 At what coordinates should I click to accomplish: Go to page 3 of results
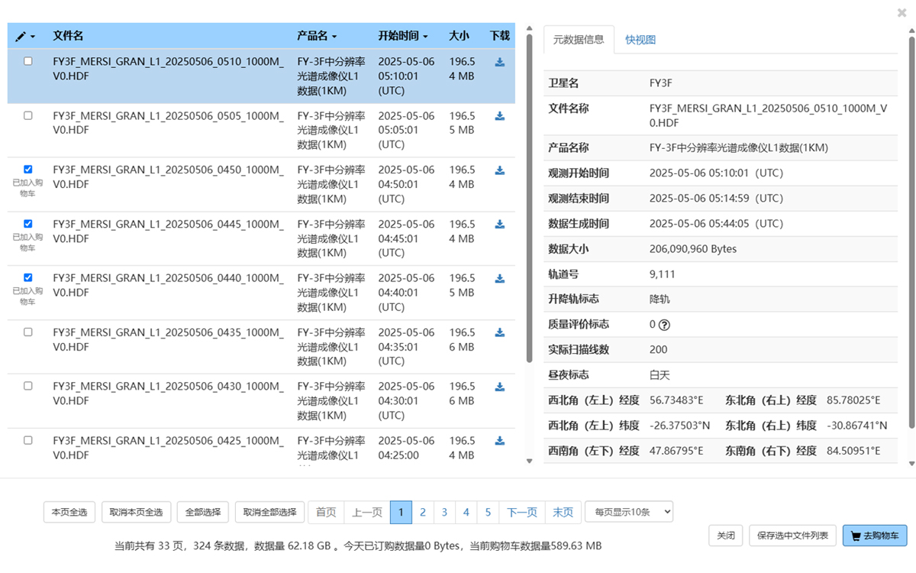[444, 512]
